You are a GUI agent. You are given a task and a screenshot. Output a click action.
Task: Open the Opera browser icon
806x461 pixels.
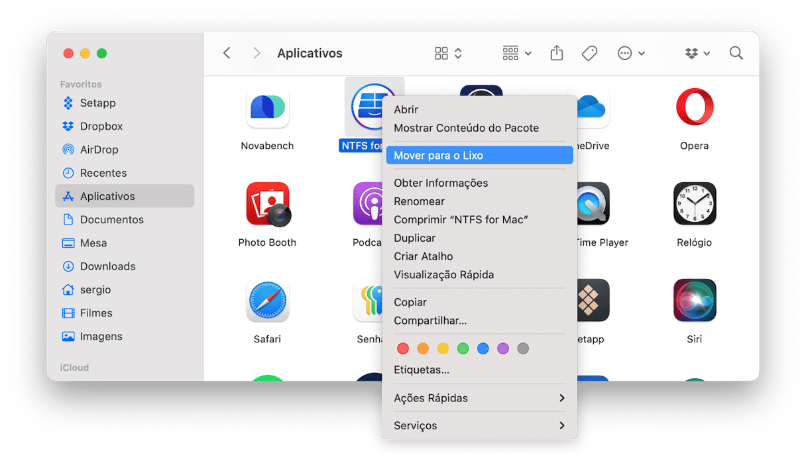tap(694, 107)
